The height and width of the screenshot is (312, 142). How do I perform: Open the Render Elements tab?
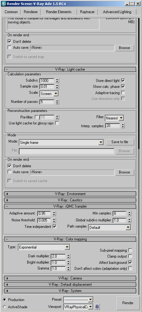59,12
